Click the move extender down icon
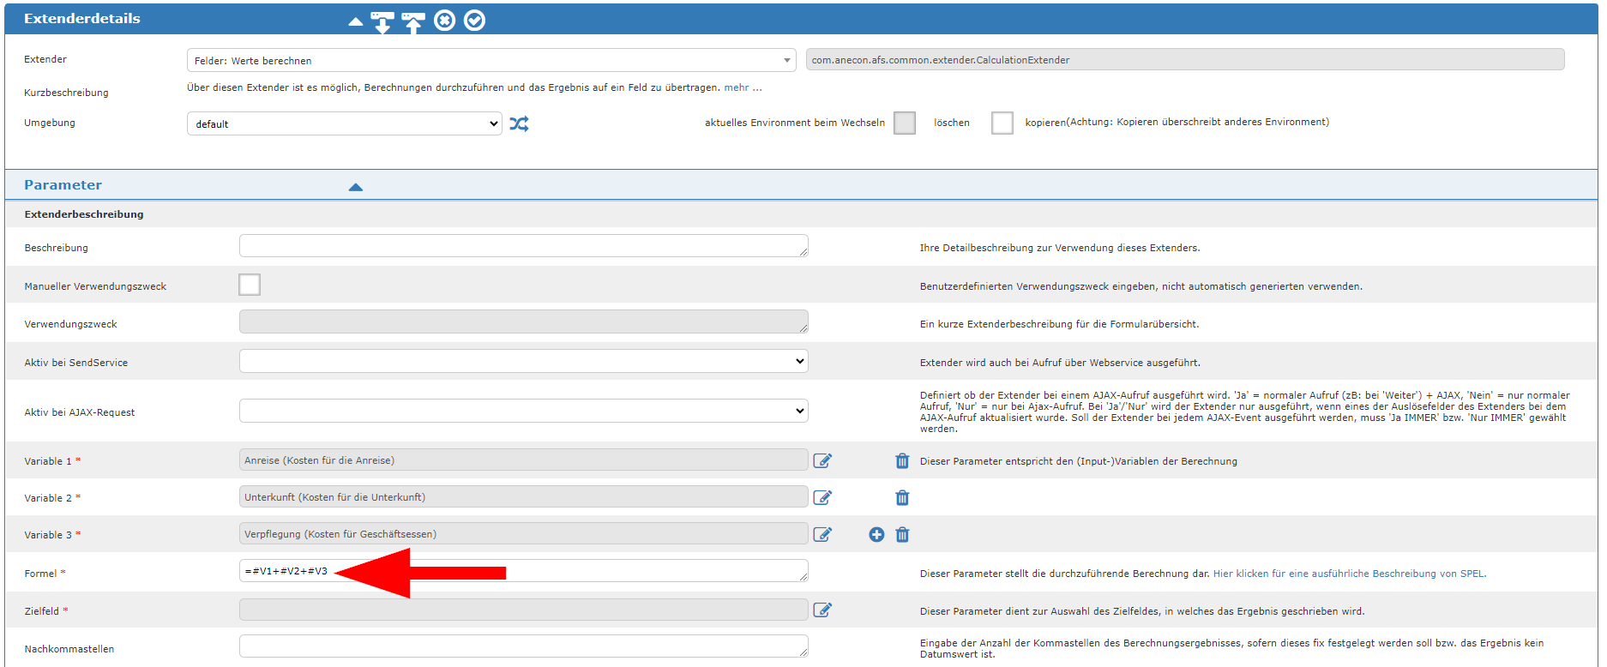 [x=382, y=21]
